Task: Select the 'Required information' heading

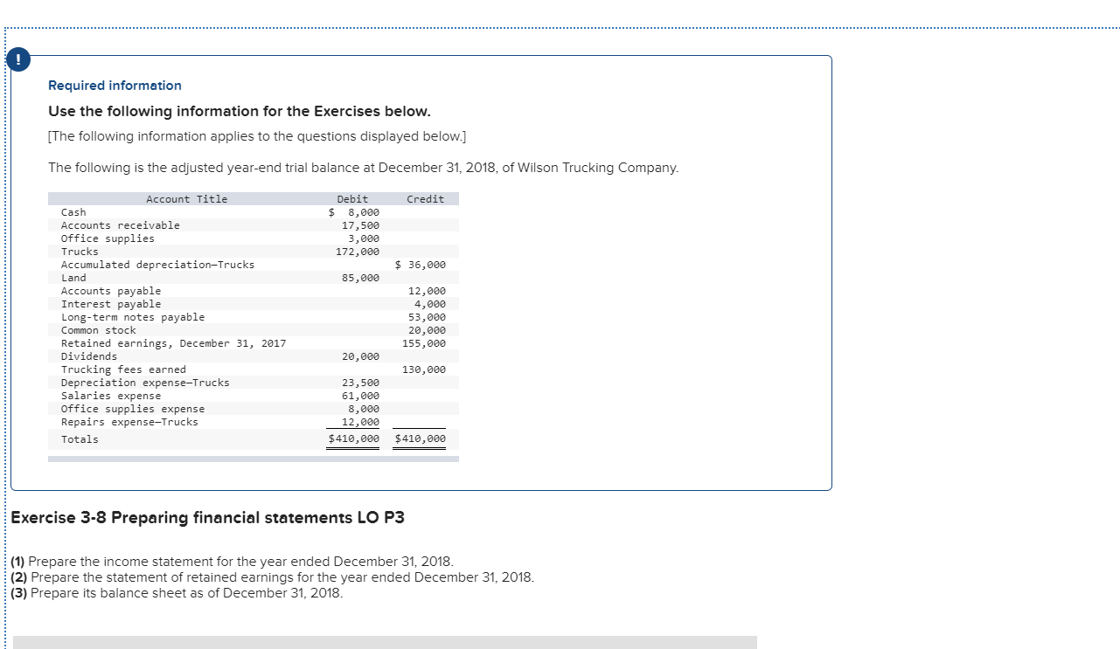Action: pos(115,86)
